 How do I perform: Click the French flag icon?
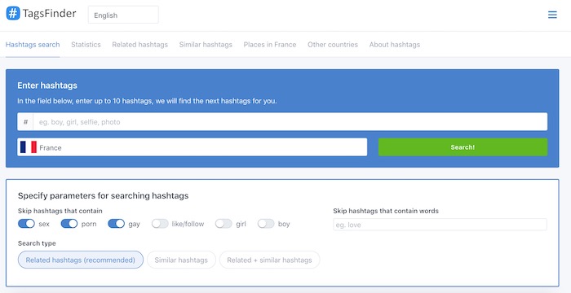pyautogui.click(x=29, y=147)
